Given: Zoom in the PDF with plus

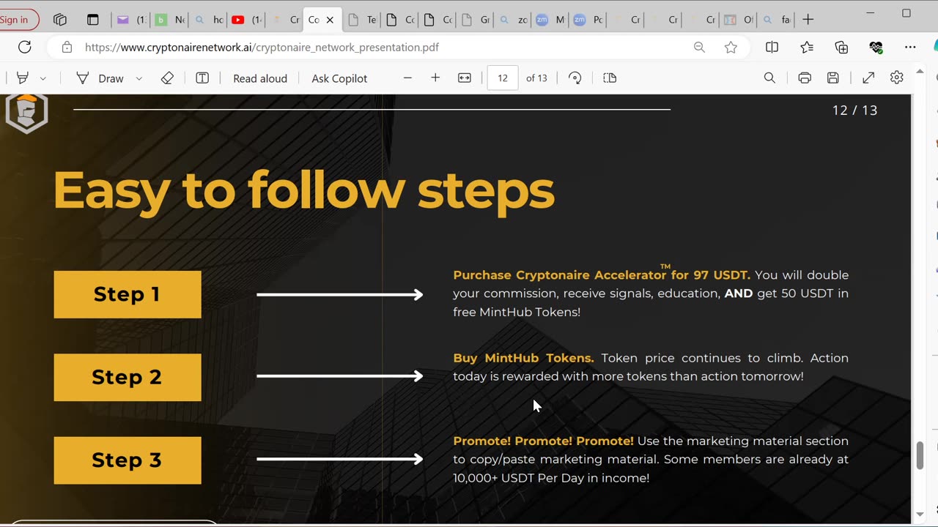Looking at the screenshot, I should (x=435, y=78).
